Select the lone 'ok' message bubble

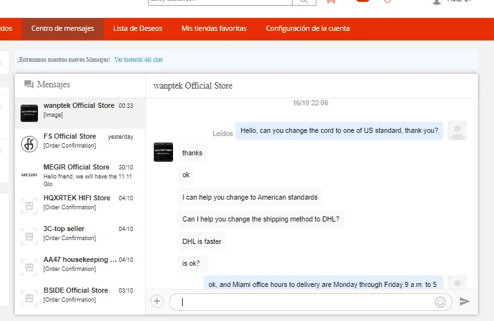click(186, 175)
